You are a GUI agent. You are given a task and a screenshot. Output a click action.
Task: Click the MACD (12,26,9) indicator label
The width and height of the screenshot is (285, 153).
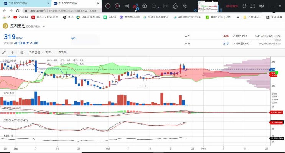click(x=13, y=108)
